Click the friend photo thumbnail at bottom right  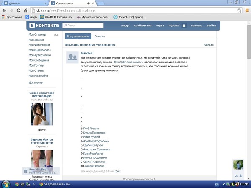(x=238, y=165)
